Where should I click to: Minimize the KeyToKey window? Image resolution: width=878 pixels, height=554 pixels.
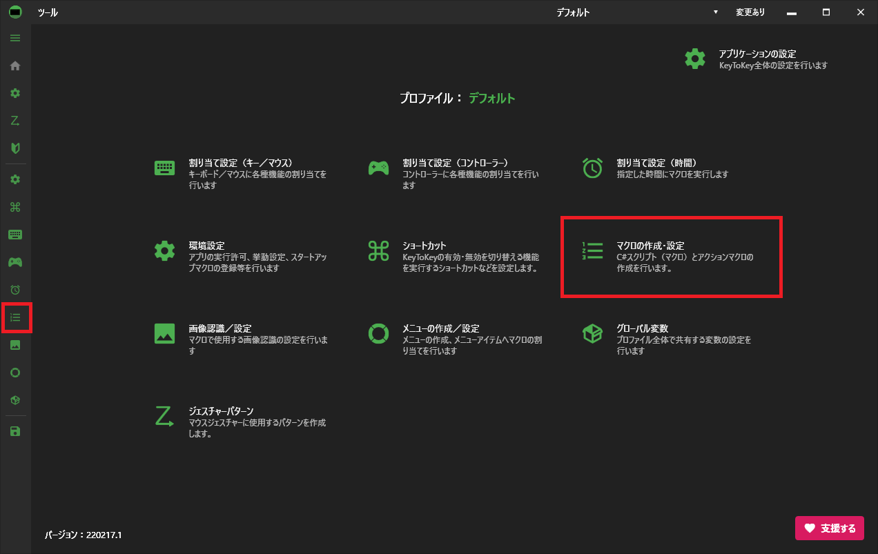(792, 12)
